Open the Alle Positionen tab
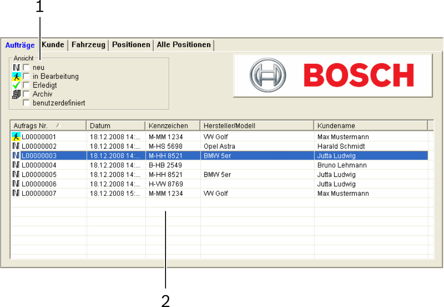Screen dimensions: 444x307 (x=184, y=45)
